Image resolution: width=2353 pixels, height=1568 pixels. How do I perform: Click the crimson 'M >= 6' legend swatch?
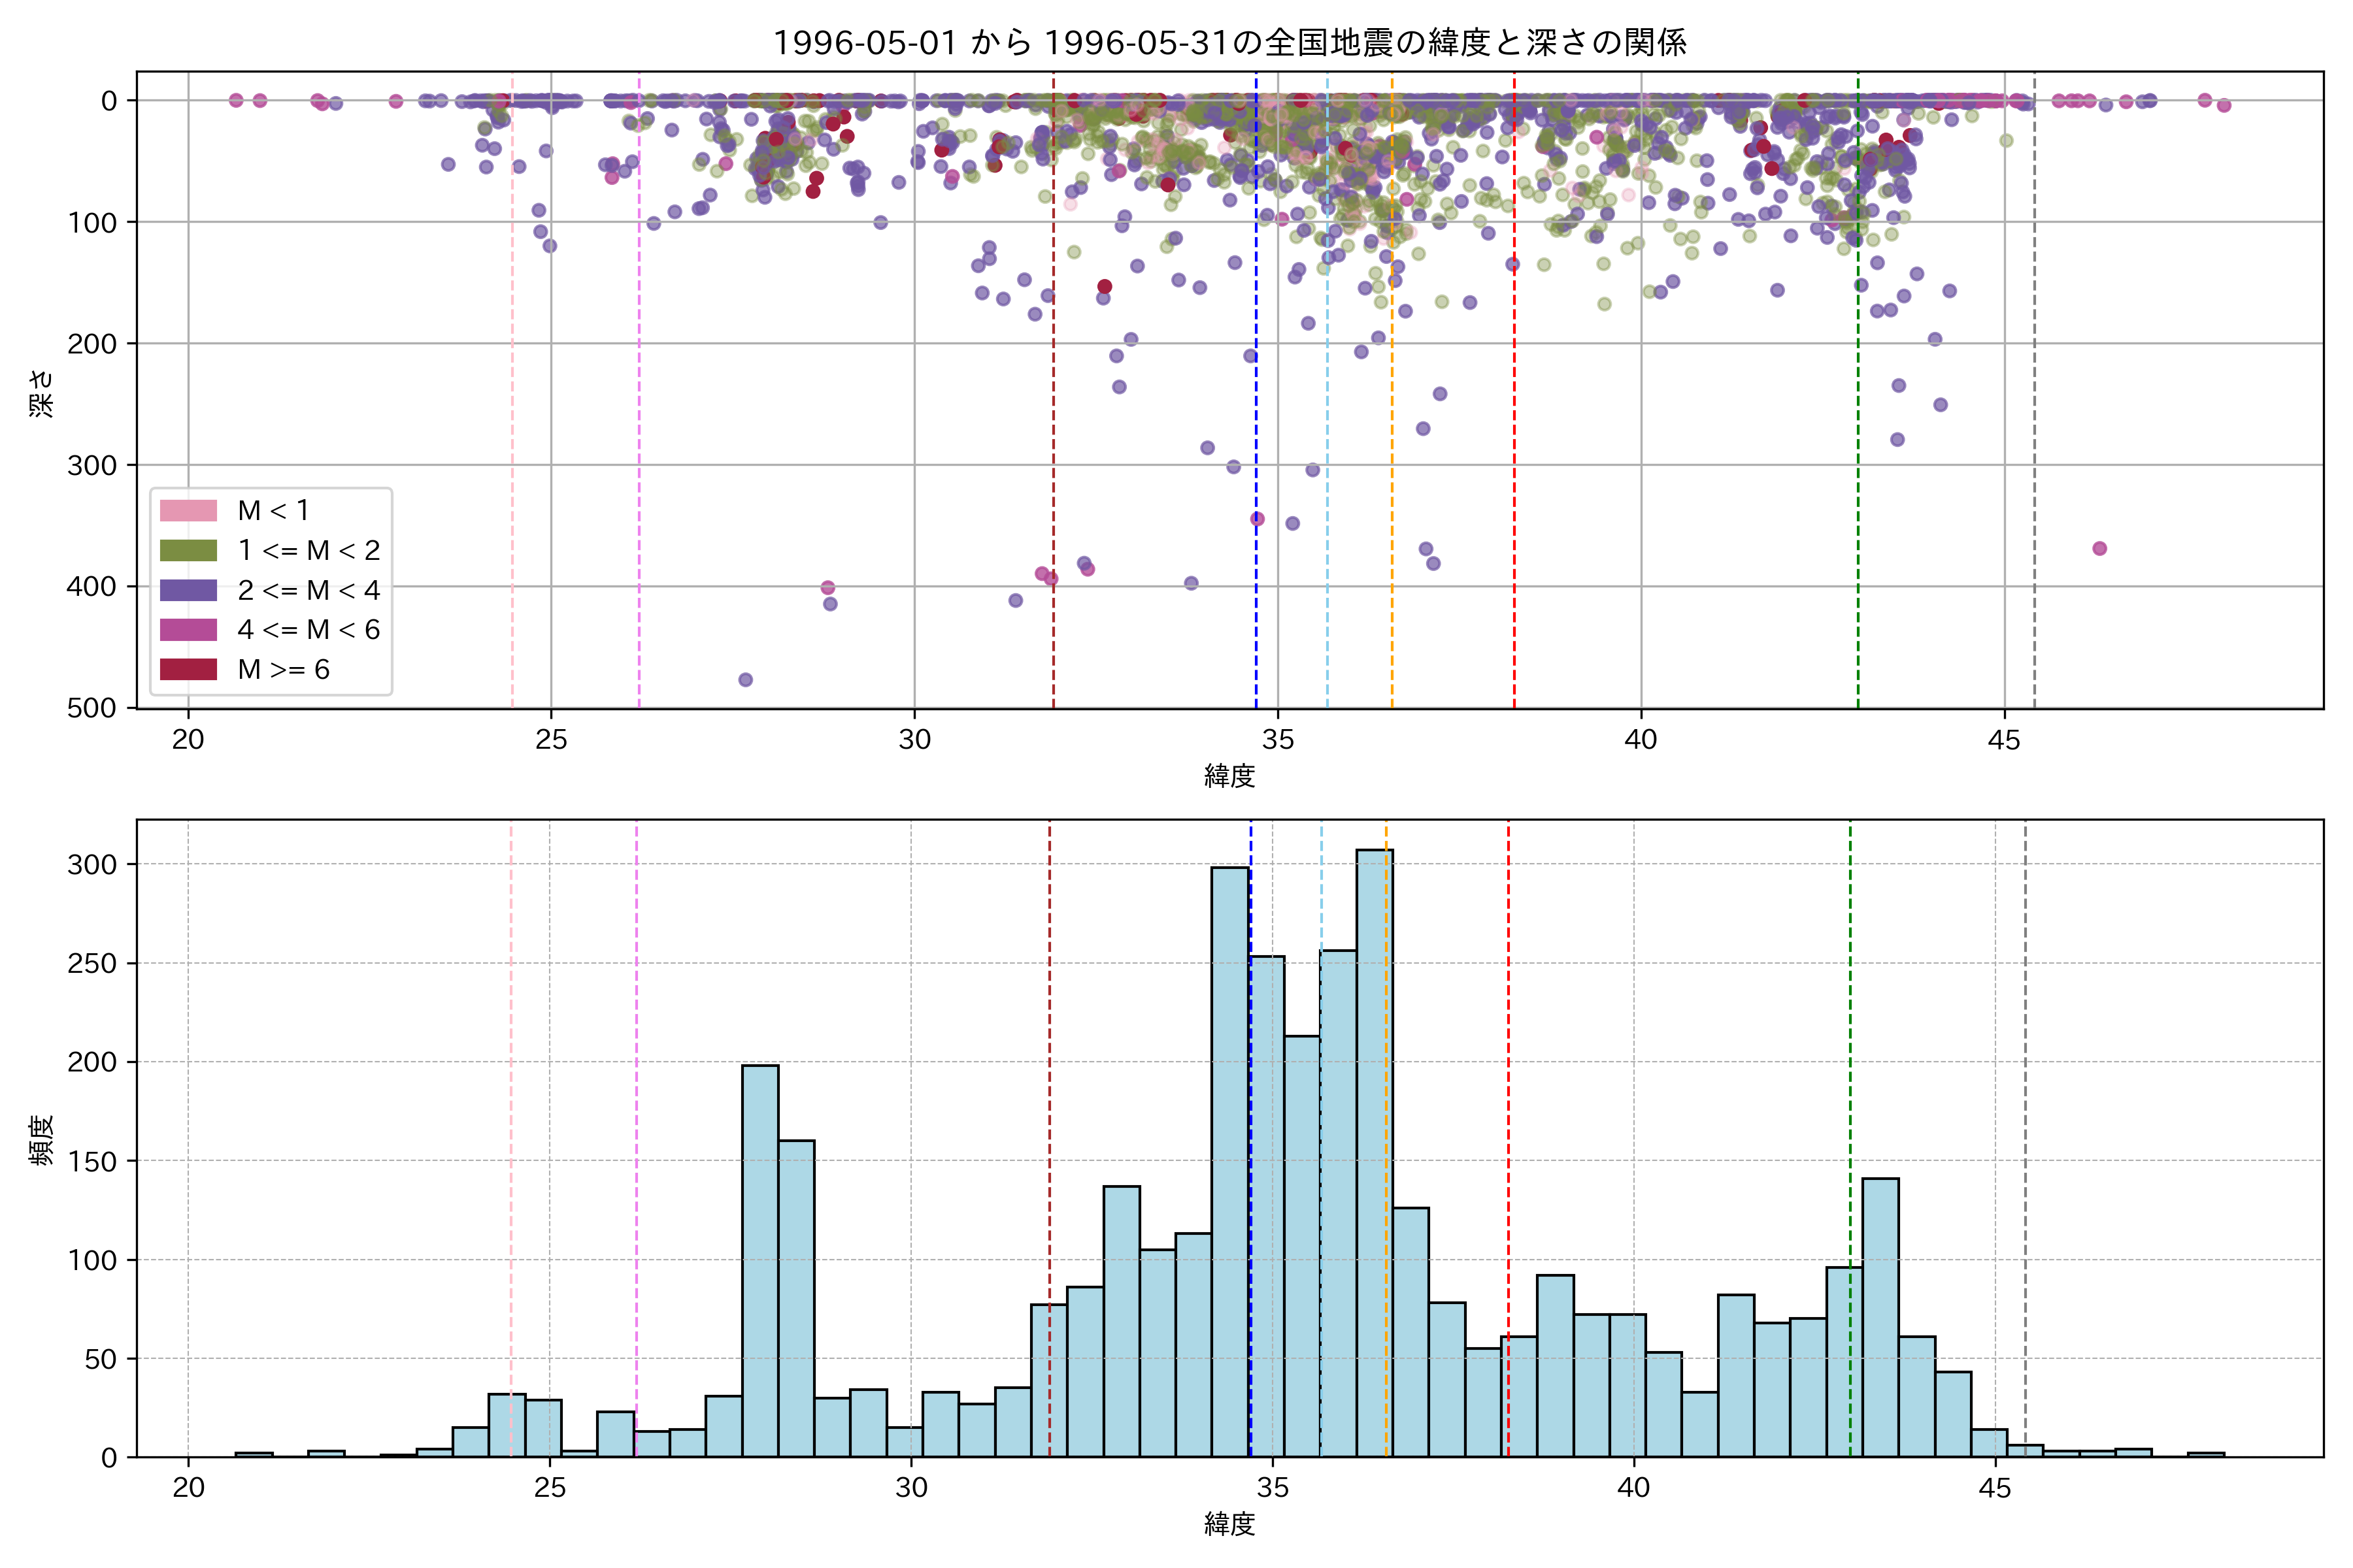(x=188, y=669)
